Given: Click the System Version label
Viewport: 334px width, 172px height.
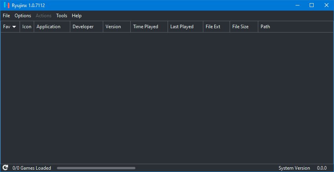Looking at the screenshot, I should (x=294, y=168).
